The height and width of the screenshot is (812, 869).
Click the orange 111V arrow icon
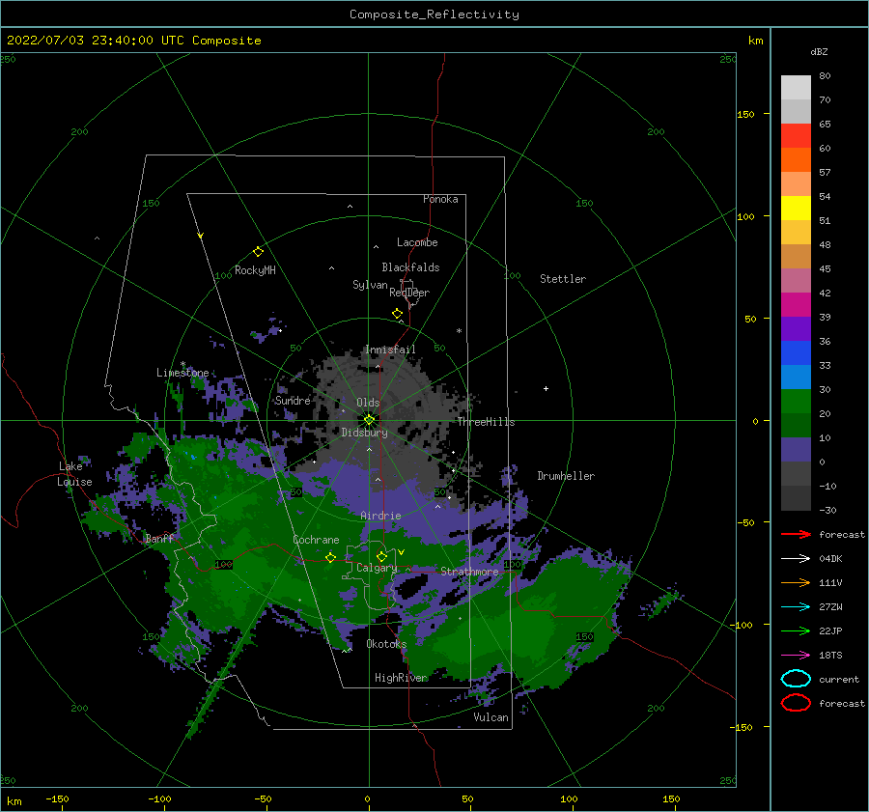click(x=796, y=582)
